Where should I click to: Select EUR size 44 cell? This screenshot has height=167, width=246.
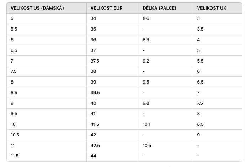113,156
